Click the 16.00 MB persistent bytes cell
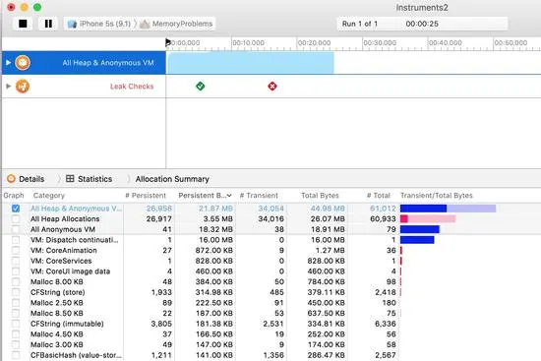The width and height of the screenshot is (541, 361). coord(215,240)
